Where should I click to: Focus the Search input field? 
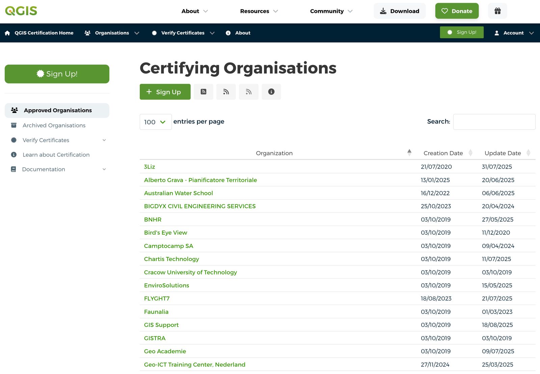tap(494, 122)
